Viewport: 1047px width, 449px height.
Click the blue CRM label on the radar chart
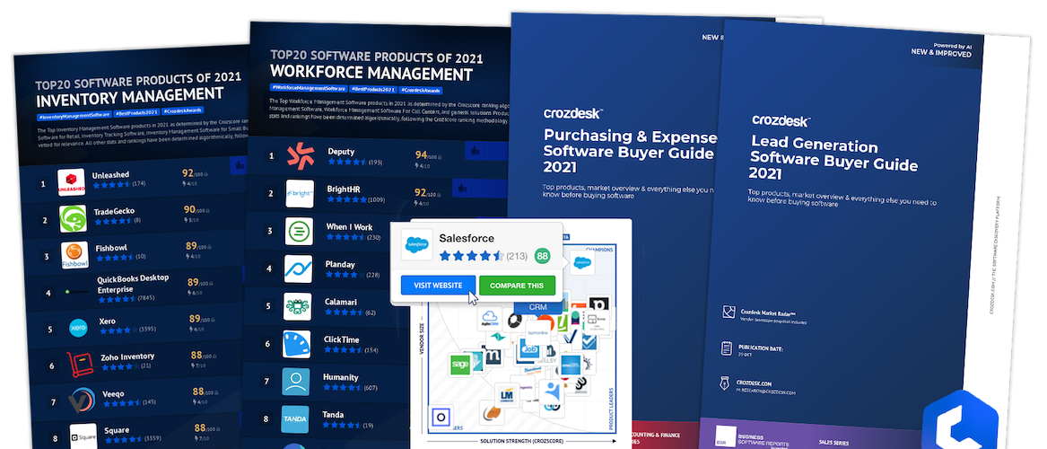(x=538, y=307)
